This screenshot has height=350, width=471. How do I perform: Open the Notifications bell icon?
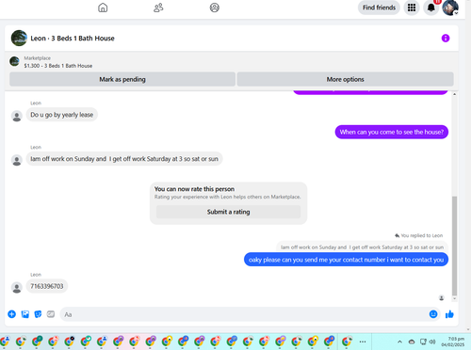tap(431, 8)
